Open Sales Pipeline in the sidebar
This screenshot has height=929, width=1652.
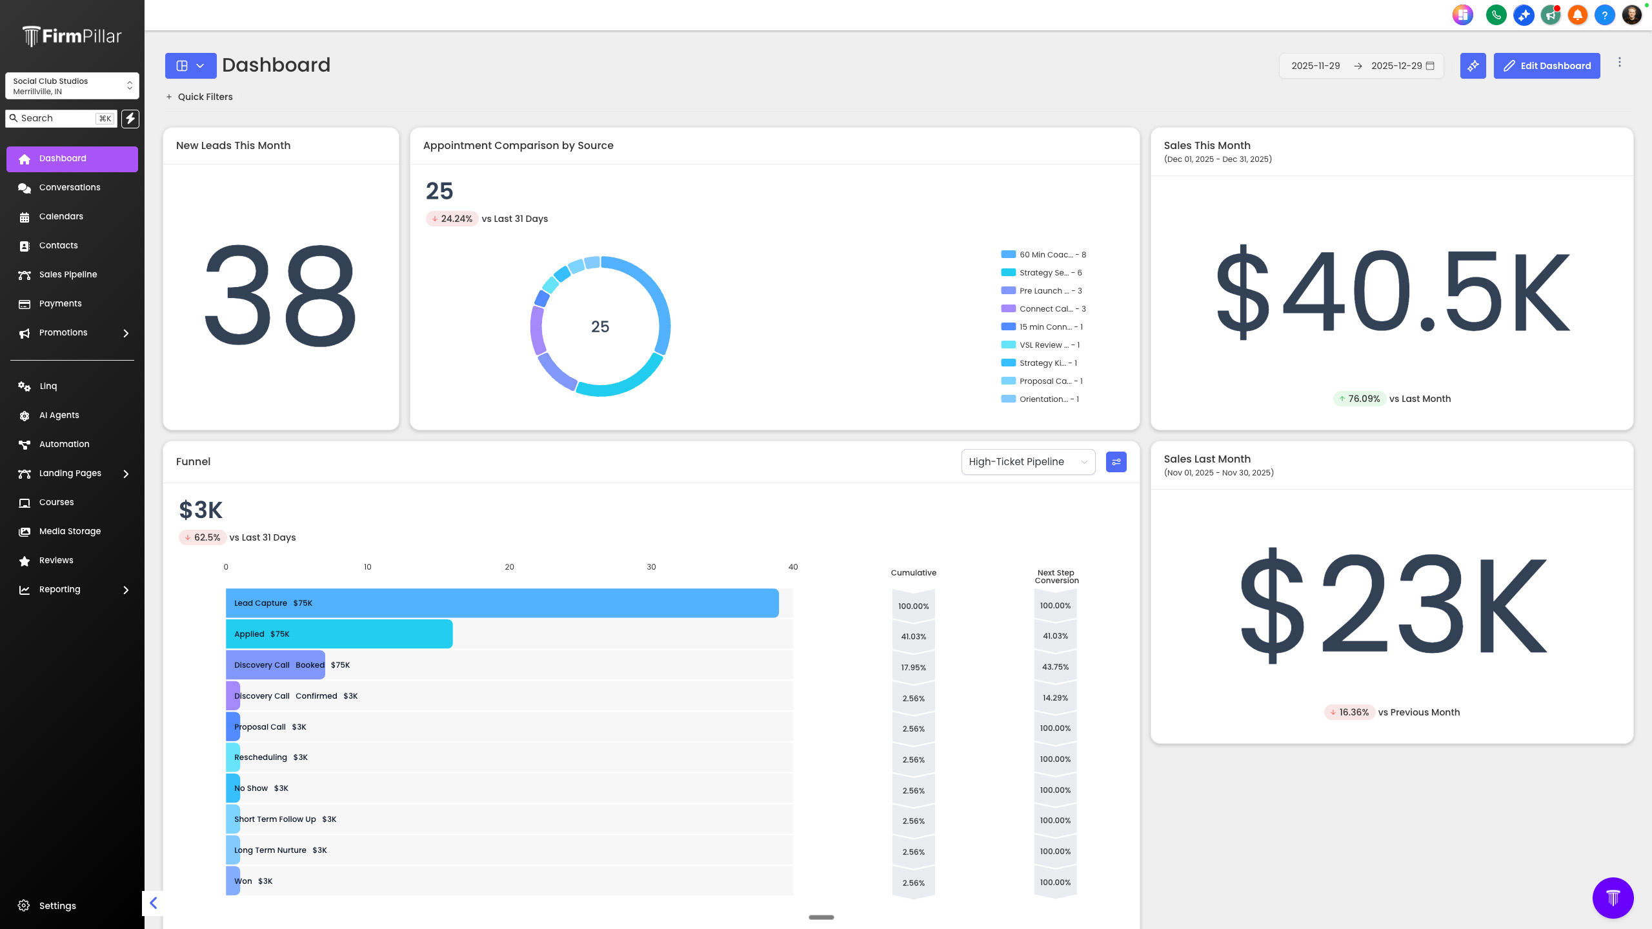(x=68, y=274)
